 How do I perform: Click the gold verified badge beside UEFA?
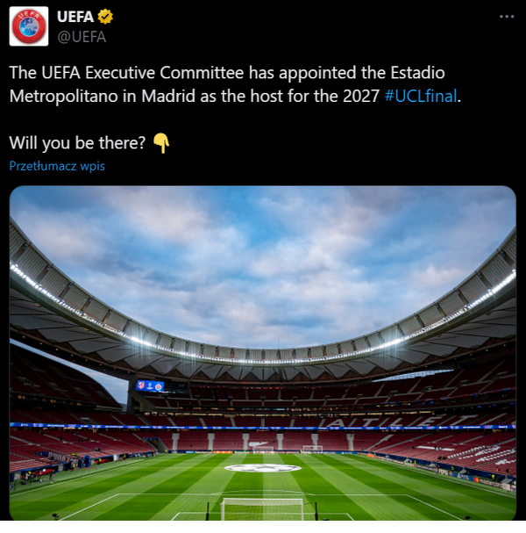point(105,18)
